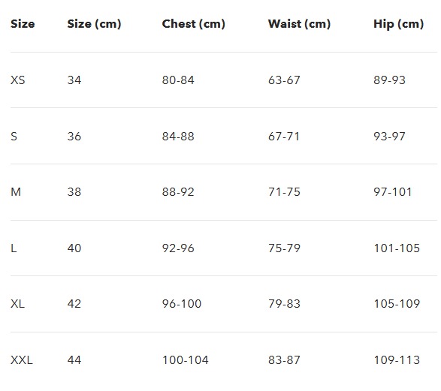Screen dimensions: 441x391
Task: Click the 97-101 hip measurement cell
Action: [393, 192]
